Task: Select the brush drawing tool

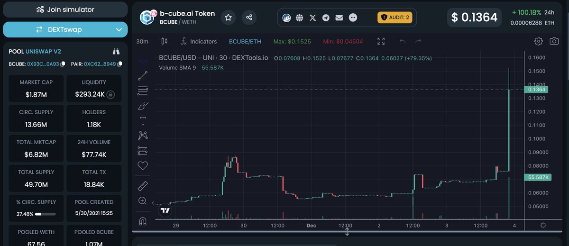Action: point(143,106)
